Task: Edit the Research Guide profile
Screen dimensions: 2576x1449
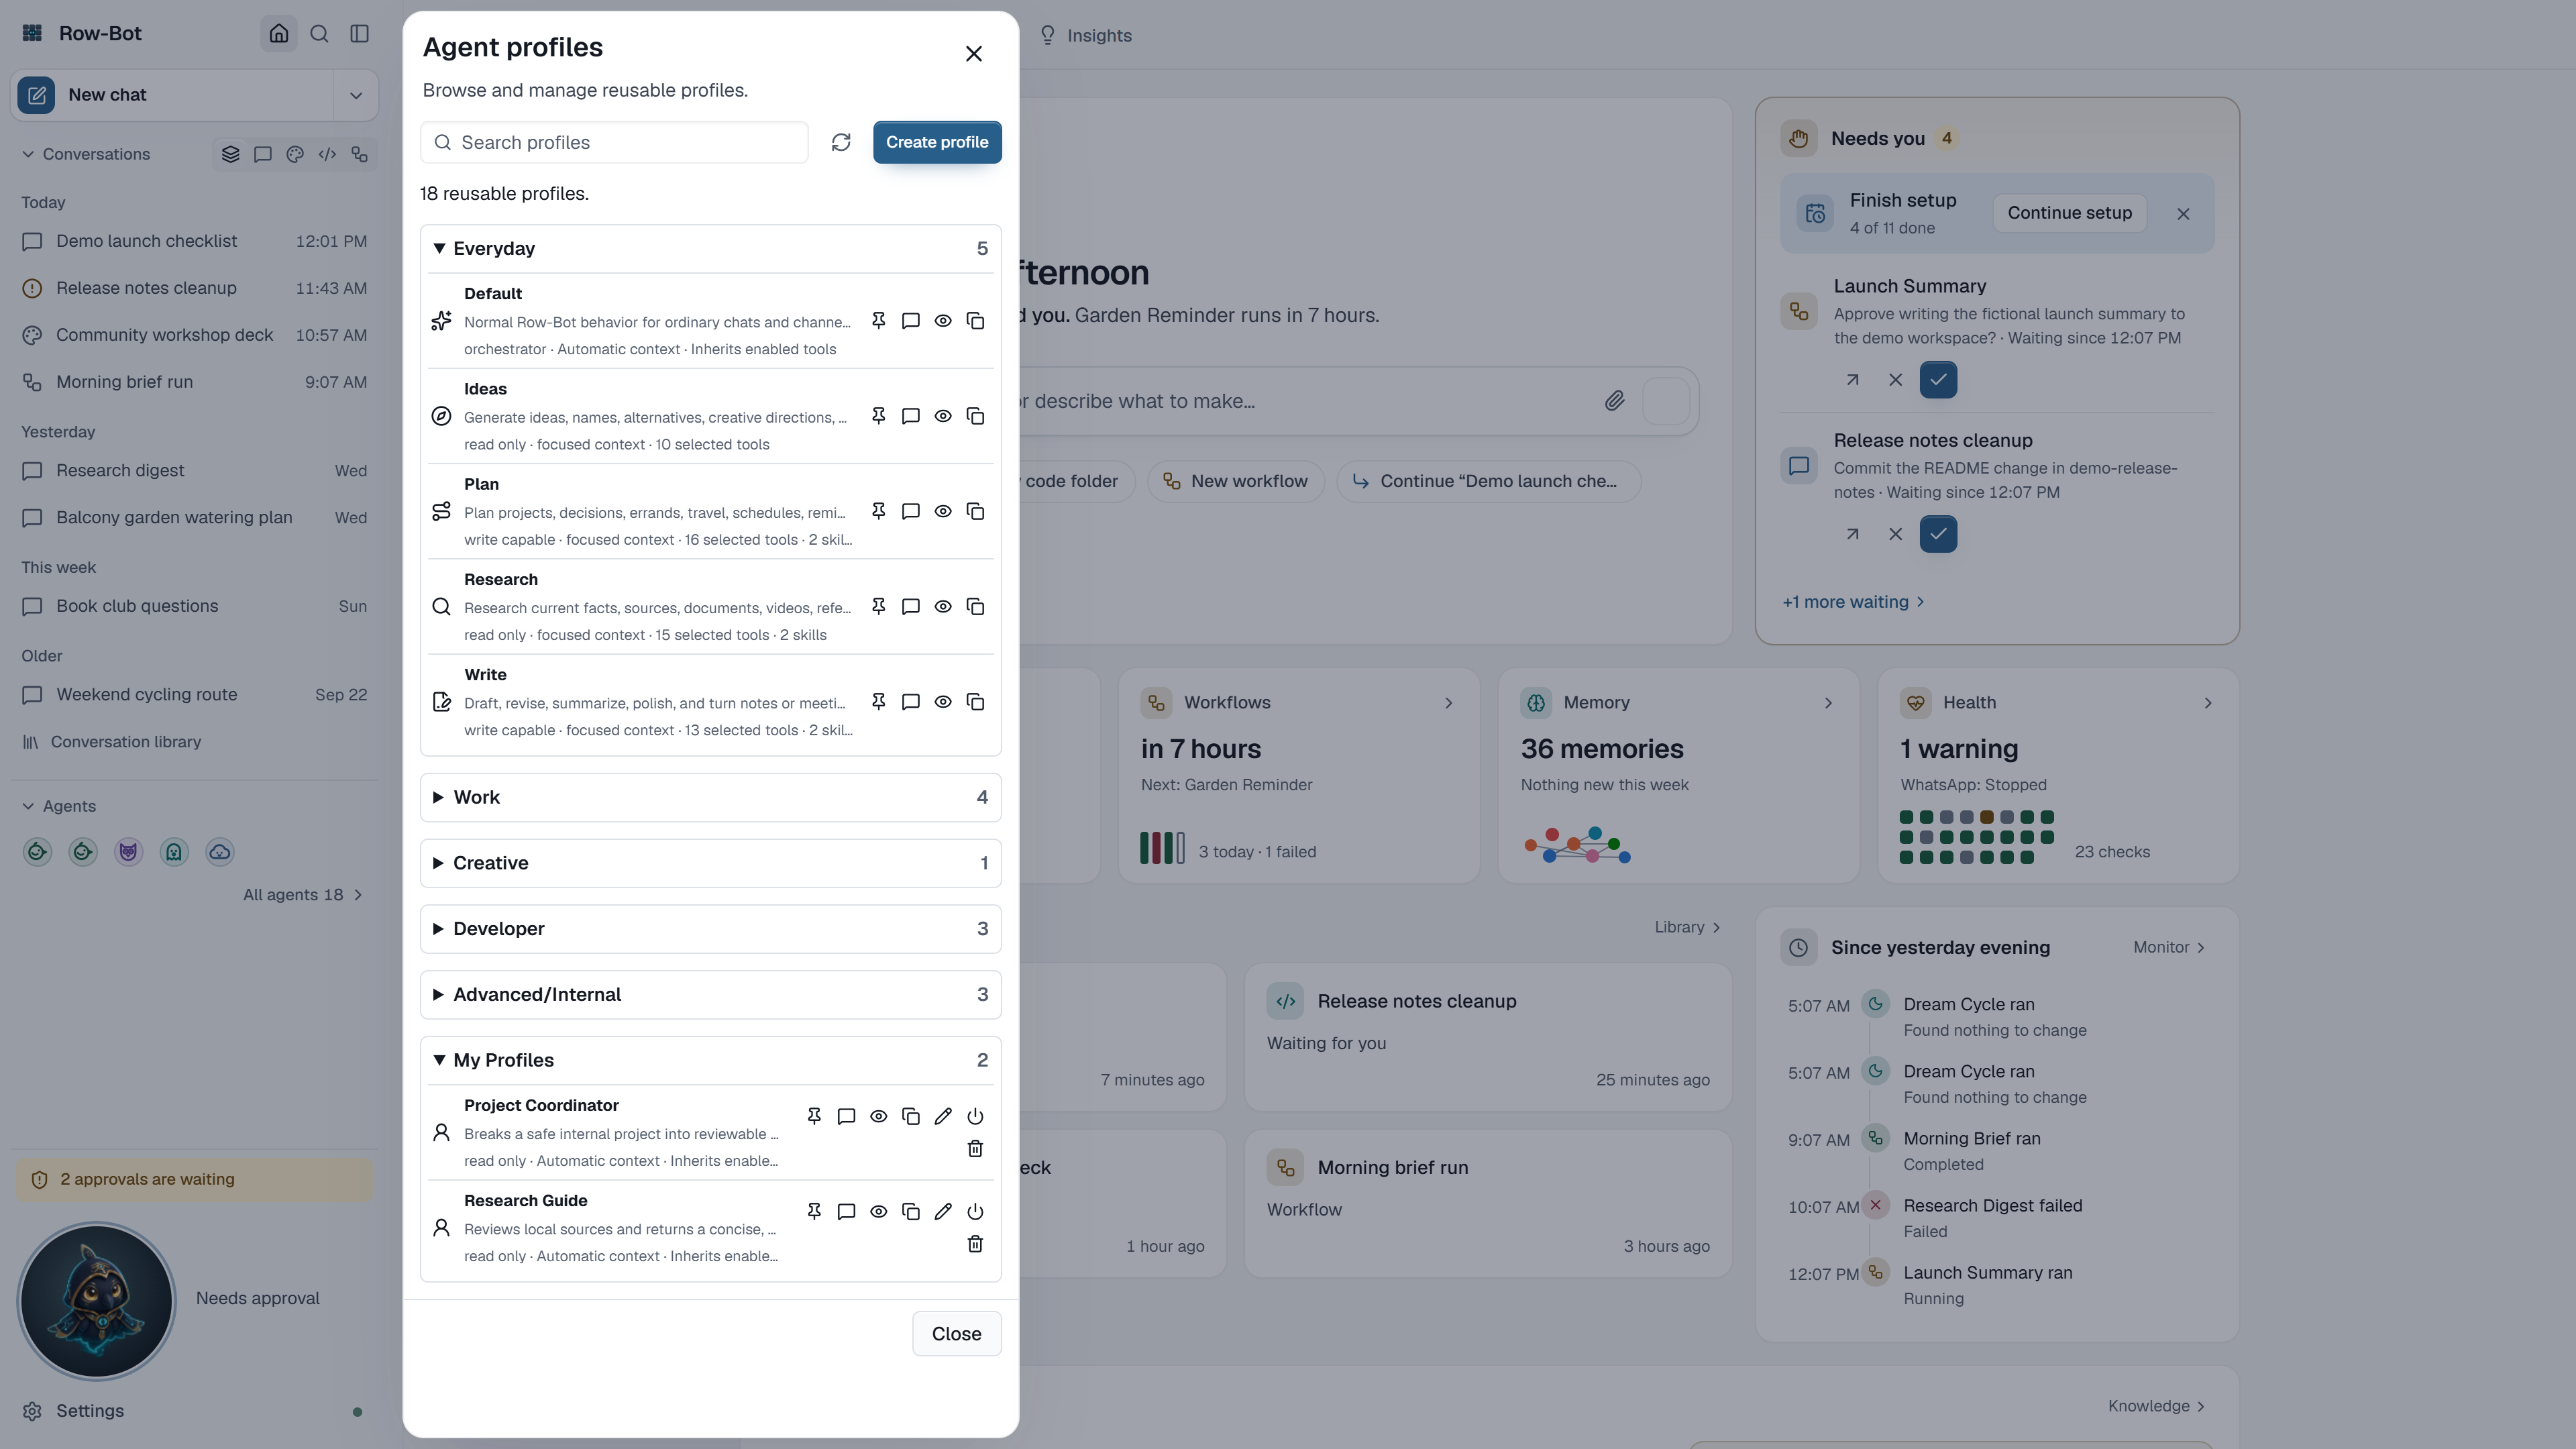Action: (x=943, y=1212)
